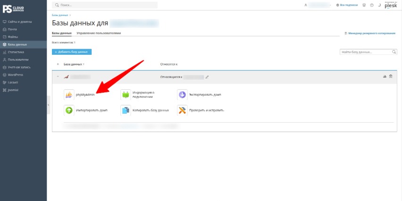Click Экспортировать дамп label
Viewport: 402px width, 201px height.
tap(205, 95)
